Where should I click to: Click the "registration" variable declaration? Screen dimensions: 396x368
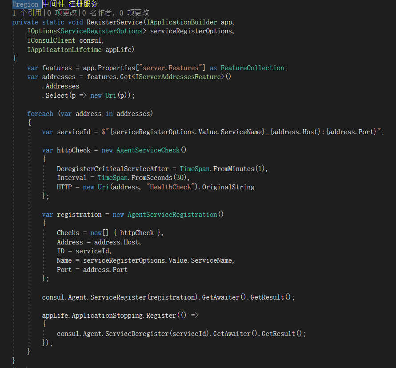coord(79,215)
